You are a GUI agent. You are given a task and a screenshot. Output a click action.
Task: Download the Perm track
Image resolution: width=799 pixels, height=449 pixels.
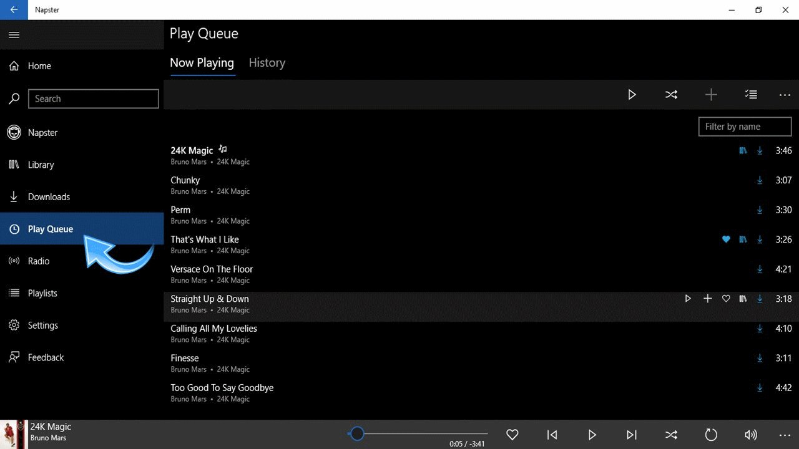[760, 210]
